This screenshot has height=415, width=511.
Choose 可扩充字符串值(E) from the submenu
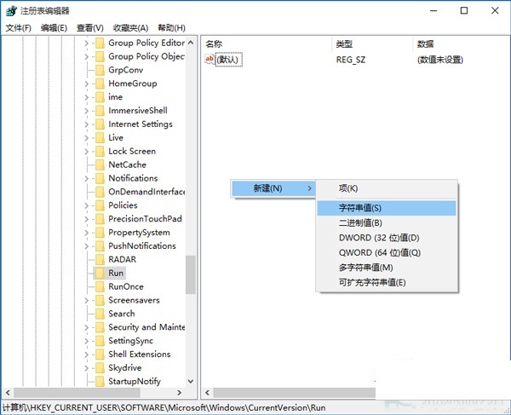coord(387,282)
